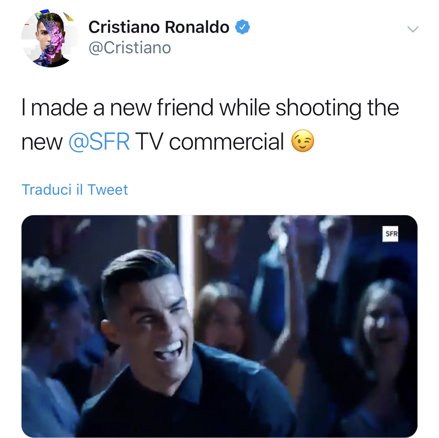
Task: Click the winking face emoji
Action: coord(303,141)
